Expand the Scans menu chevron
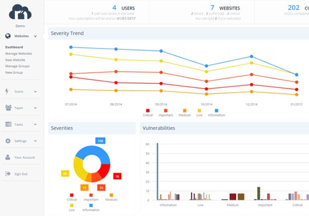 click(36, 92)
